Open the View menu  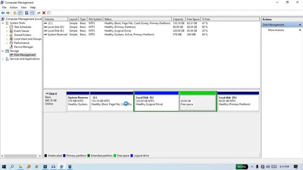click(24, 8)
